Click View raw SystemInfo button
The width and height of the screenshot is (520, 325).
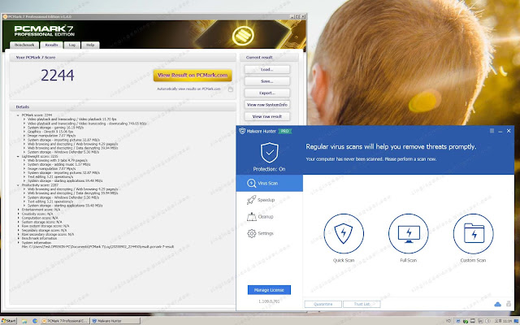[x=267, y=105]
